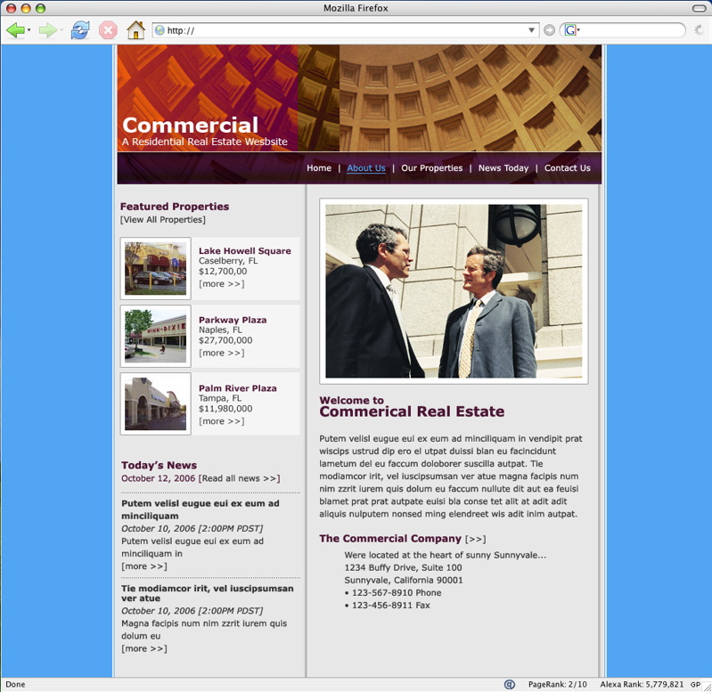This screenshot has width=712, height=692.
Task: Click the $12,700,00 price text
Action: click(223, 272)
